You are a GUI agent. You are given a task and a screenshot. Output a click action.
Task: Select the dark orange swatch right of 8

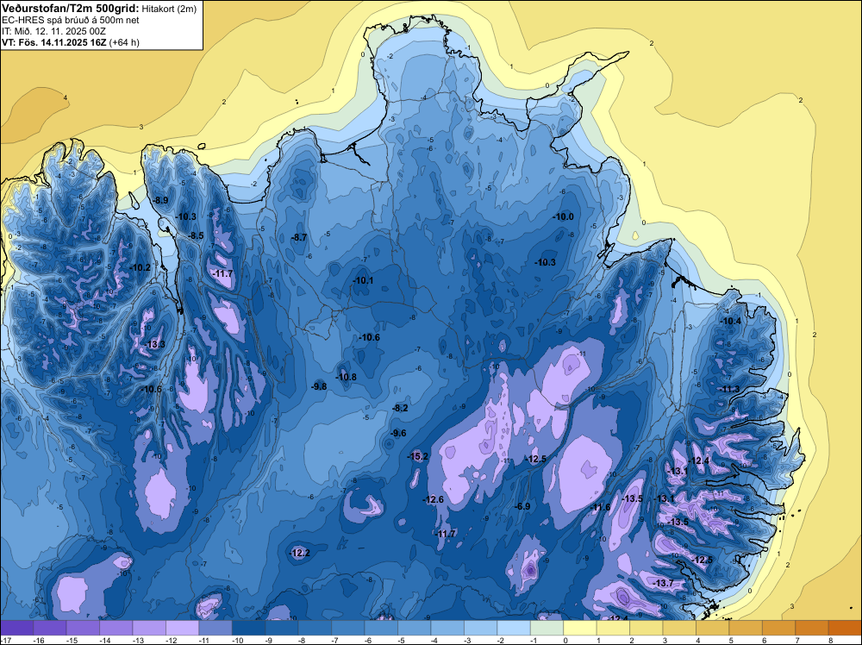pos(845,628)
